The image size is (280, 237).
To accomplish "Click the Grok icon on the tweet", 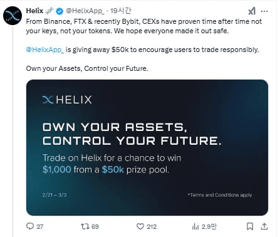I will (x=252, y=11).
